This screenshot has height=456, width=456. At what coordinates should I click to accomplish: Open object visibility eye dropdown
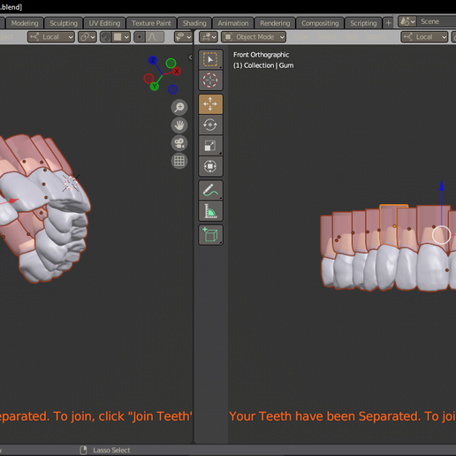click(x=183, y=37)
